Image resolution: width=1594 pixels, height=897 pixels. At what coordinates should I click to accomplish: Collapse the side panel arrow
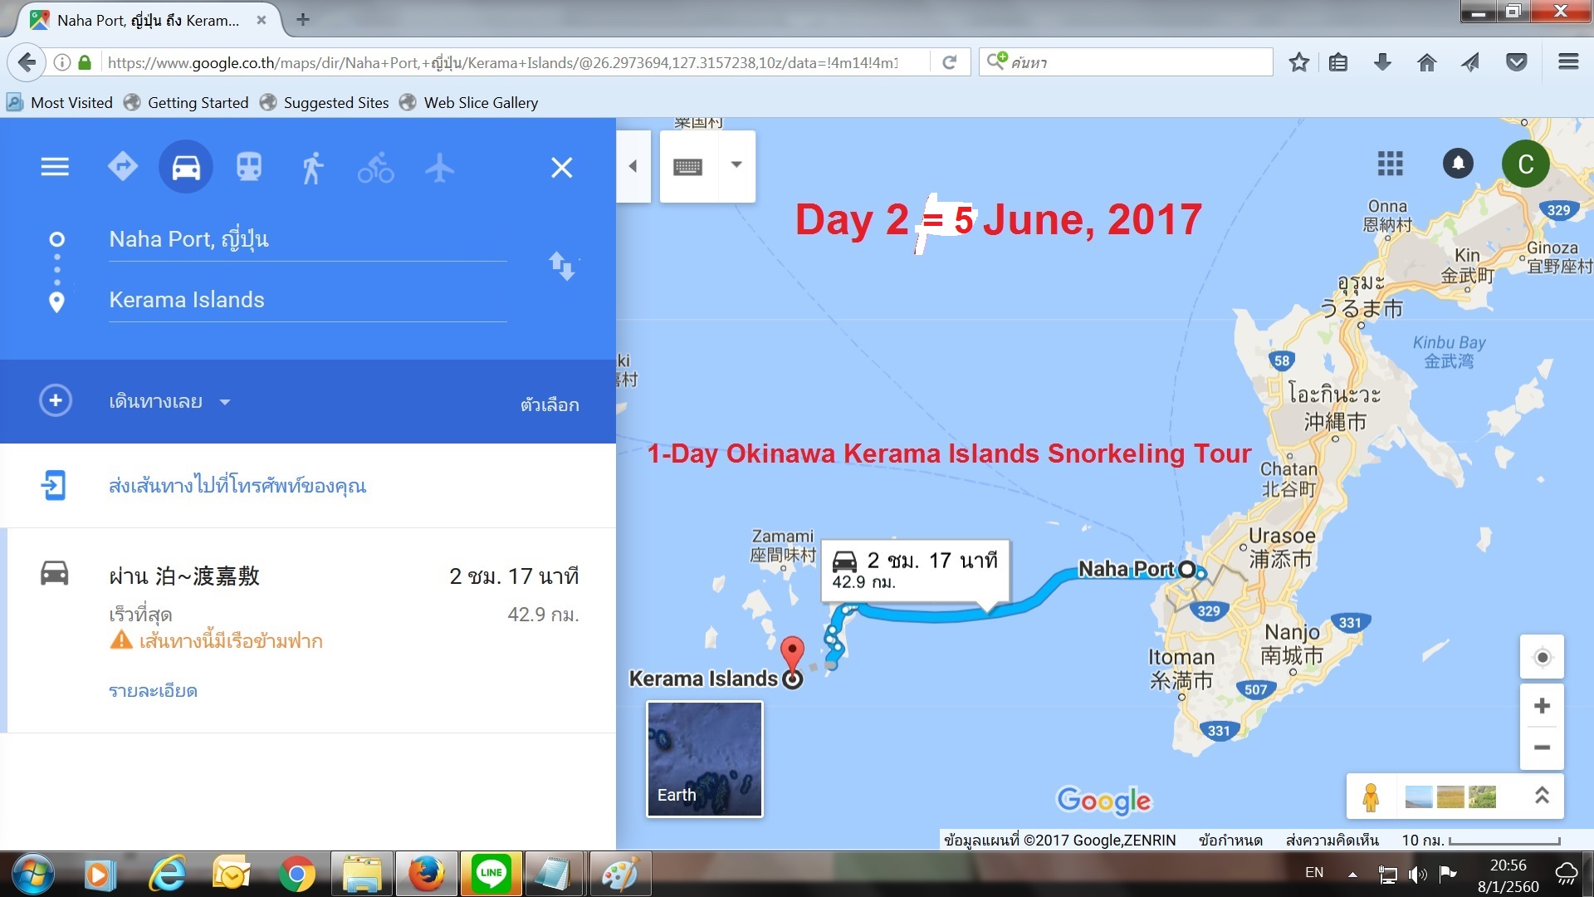633,166
